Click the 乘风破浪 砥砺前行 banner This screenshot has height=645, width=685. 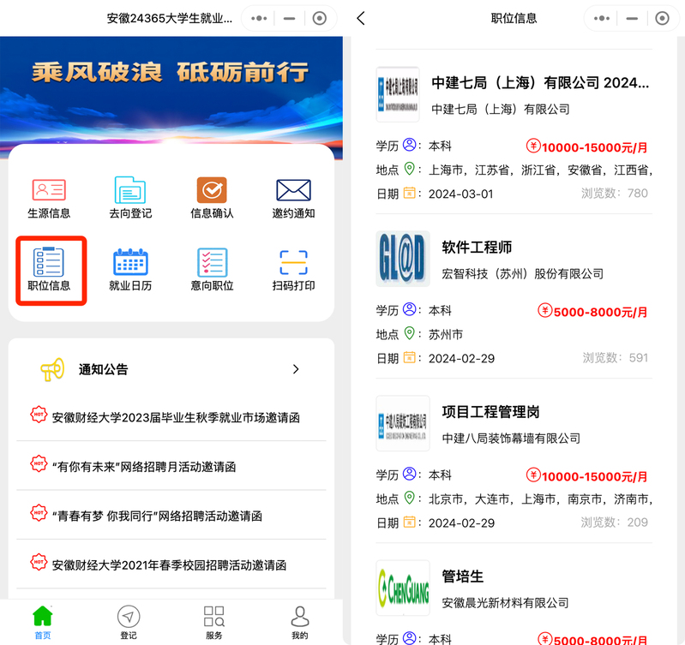point(171,73)
